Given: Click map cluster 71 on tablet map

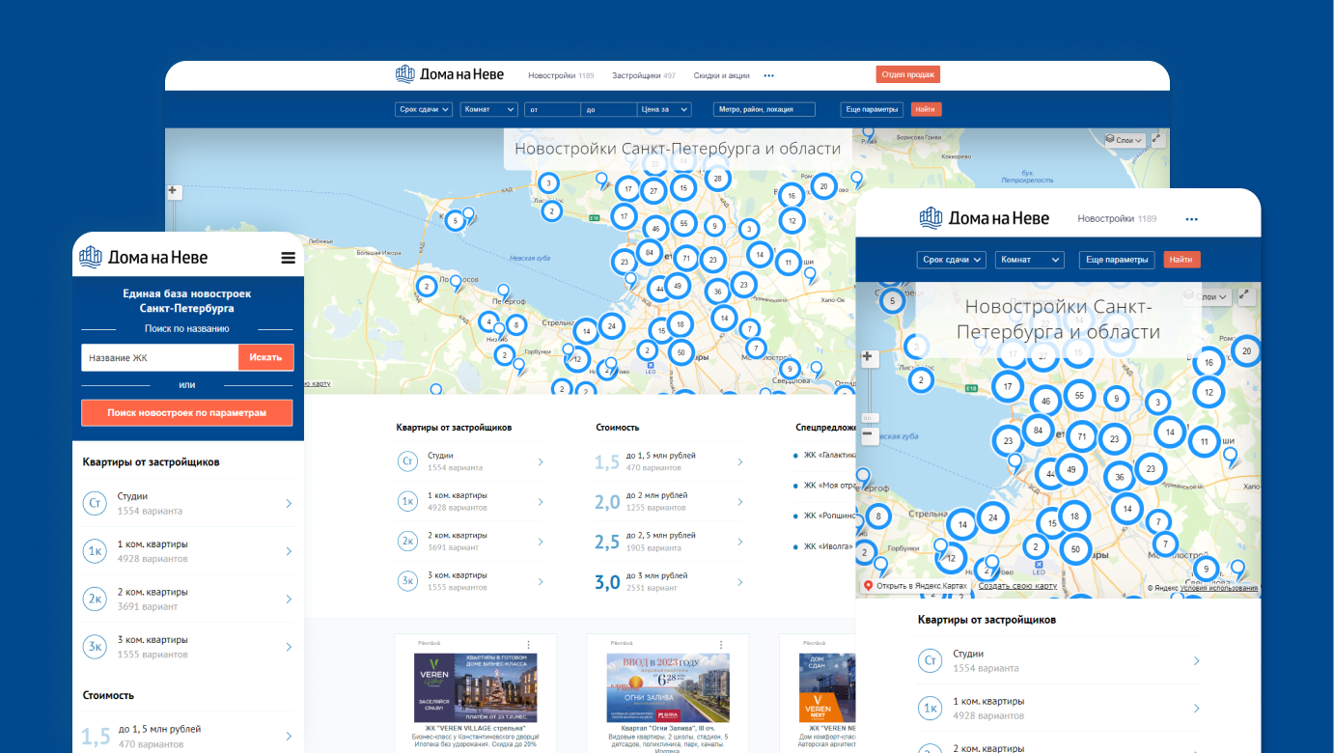Looking at the screenshot, I should (1082, 437).
